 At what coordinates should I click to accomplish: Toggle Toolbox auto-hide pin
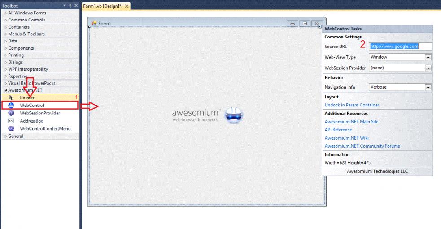70,6
